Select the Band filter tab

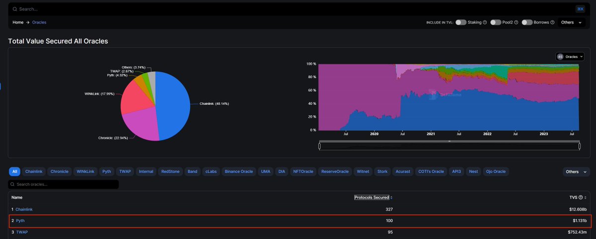[x=192, y=172]
